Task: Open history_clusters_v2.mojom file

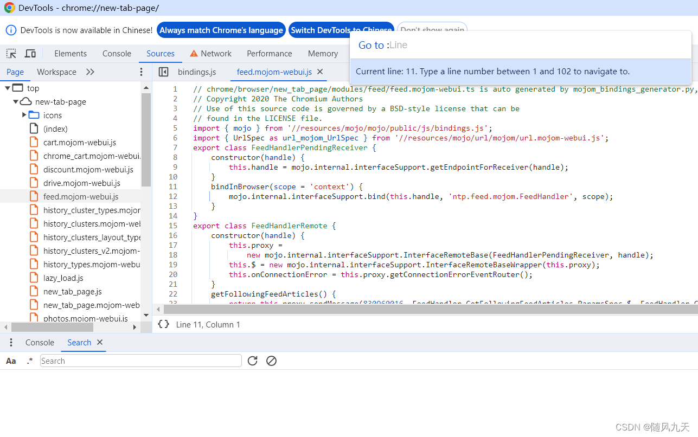Action: [92, 250]
